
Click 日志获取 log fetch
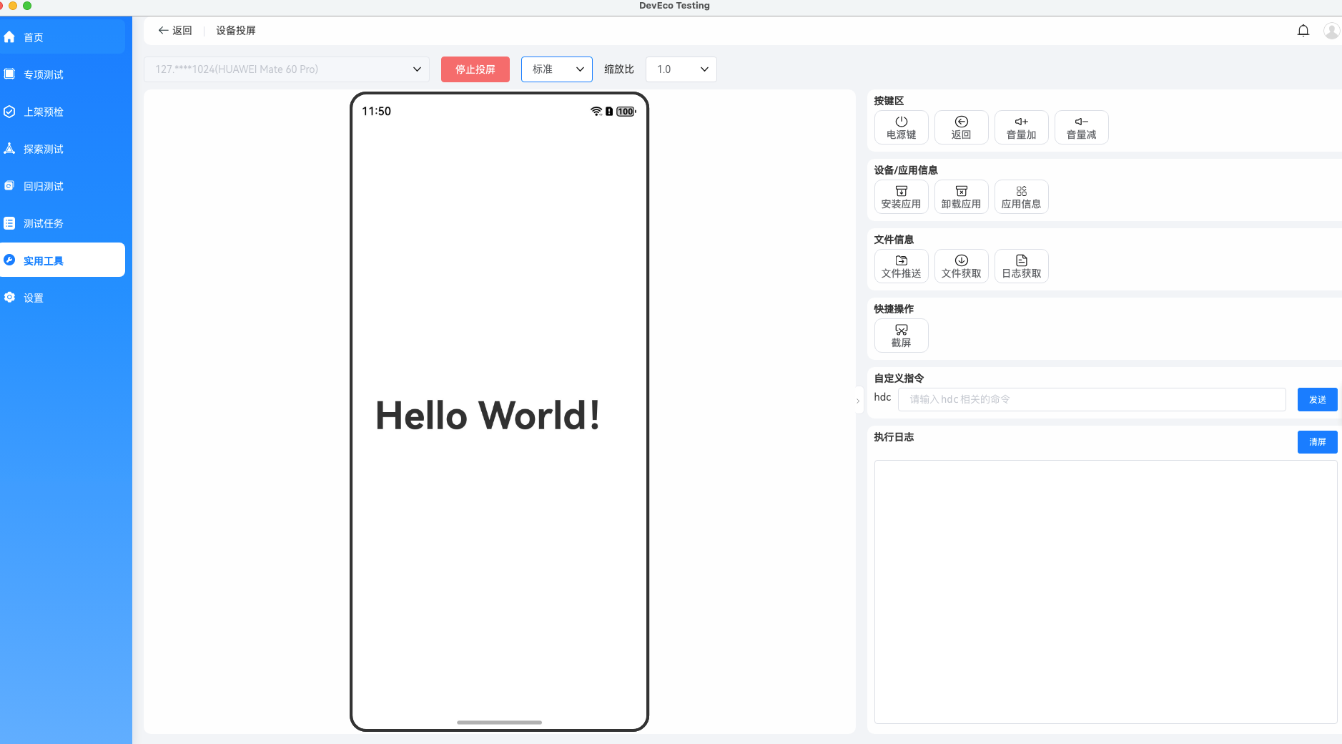coord(1022,266)
